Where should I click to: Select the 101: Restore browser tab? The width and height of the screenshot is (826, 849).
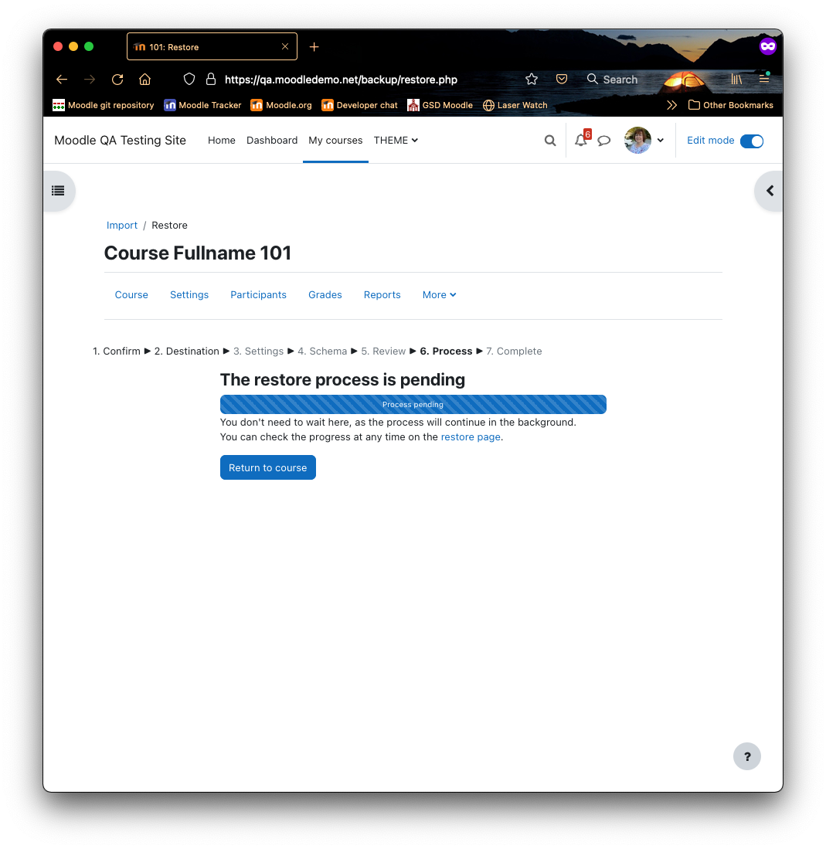212,46
